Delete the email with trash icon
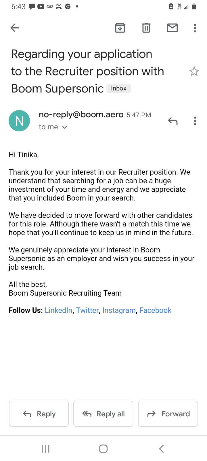Viewport: 207px width, 461px height. [x=146, y=28]
